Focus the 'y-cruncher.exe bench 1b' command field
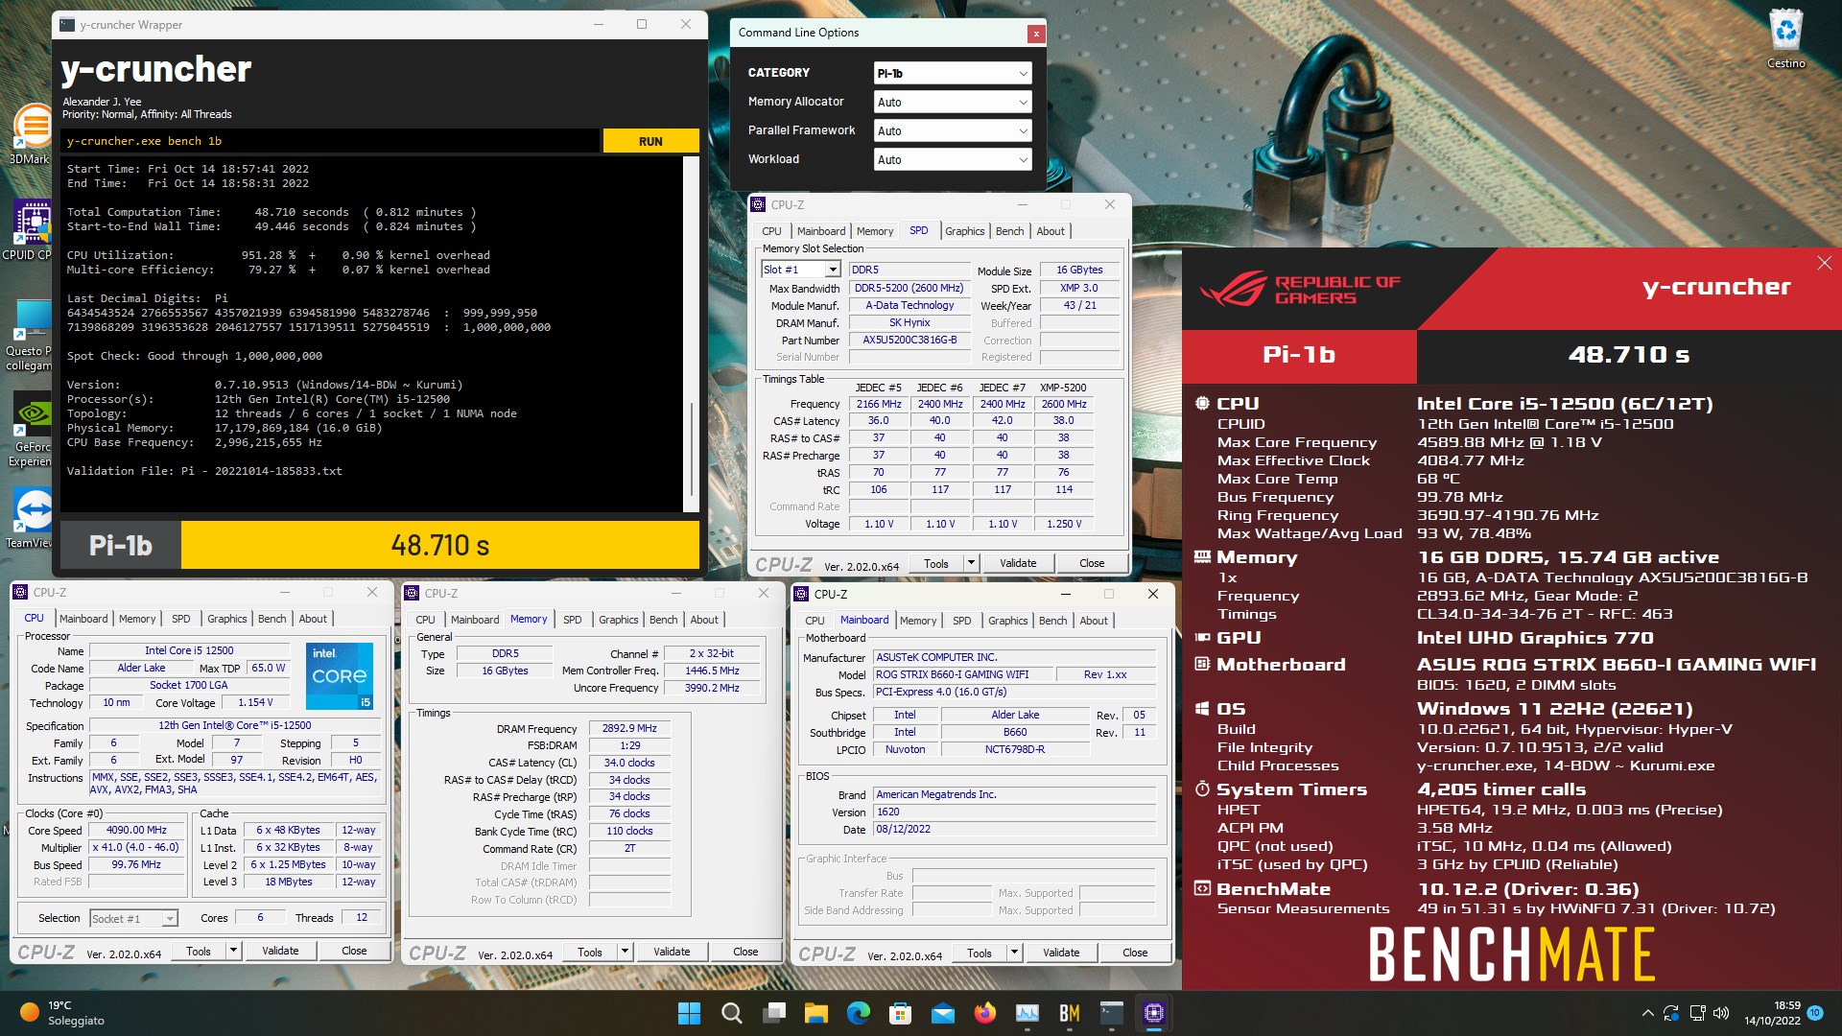The image size is (1842, 1036). 331,141
